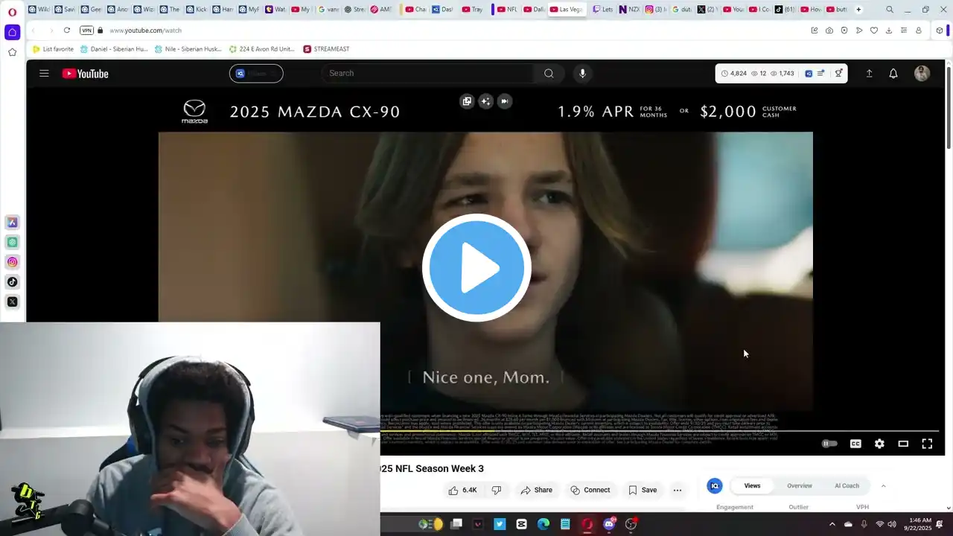The image size is (953, 536).
Task: Click the Share button
Action: 537,490
